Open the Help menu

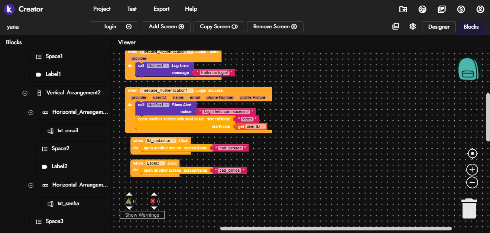tap(191, 9)
